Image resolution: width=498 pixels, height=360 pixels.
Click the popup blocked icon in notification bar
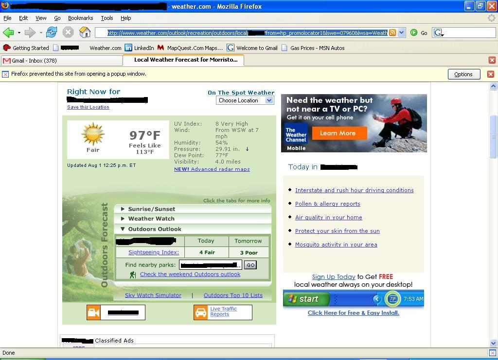point(5,74)
